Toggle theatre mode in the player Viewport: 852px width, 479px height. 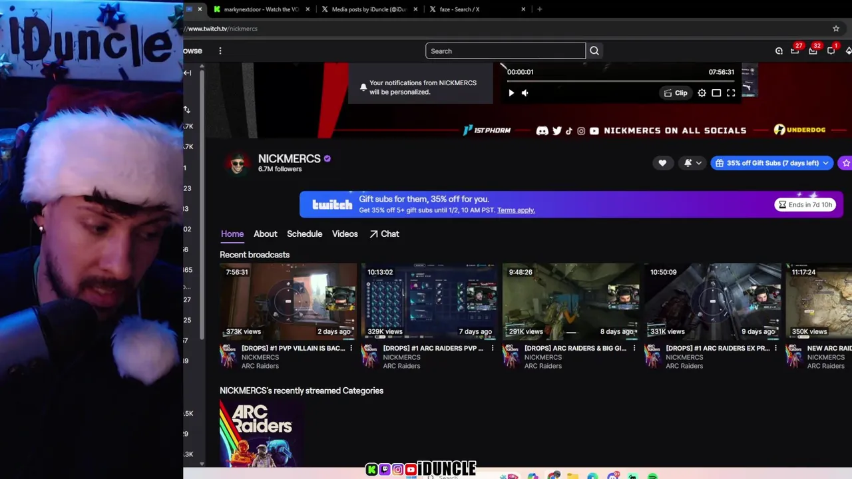716,93
